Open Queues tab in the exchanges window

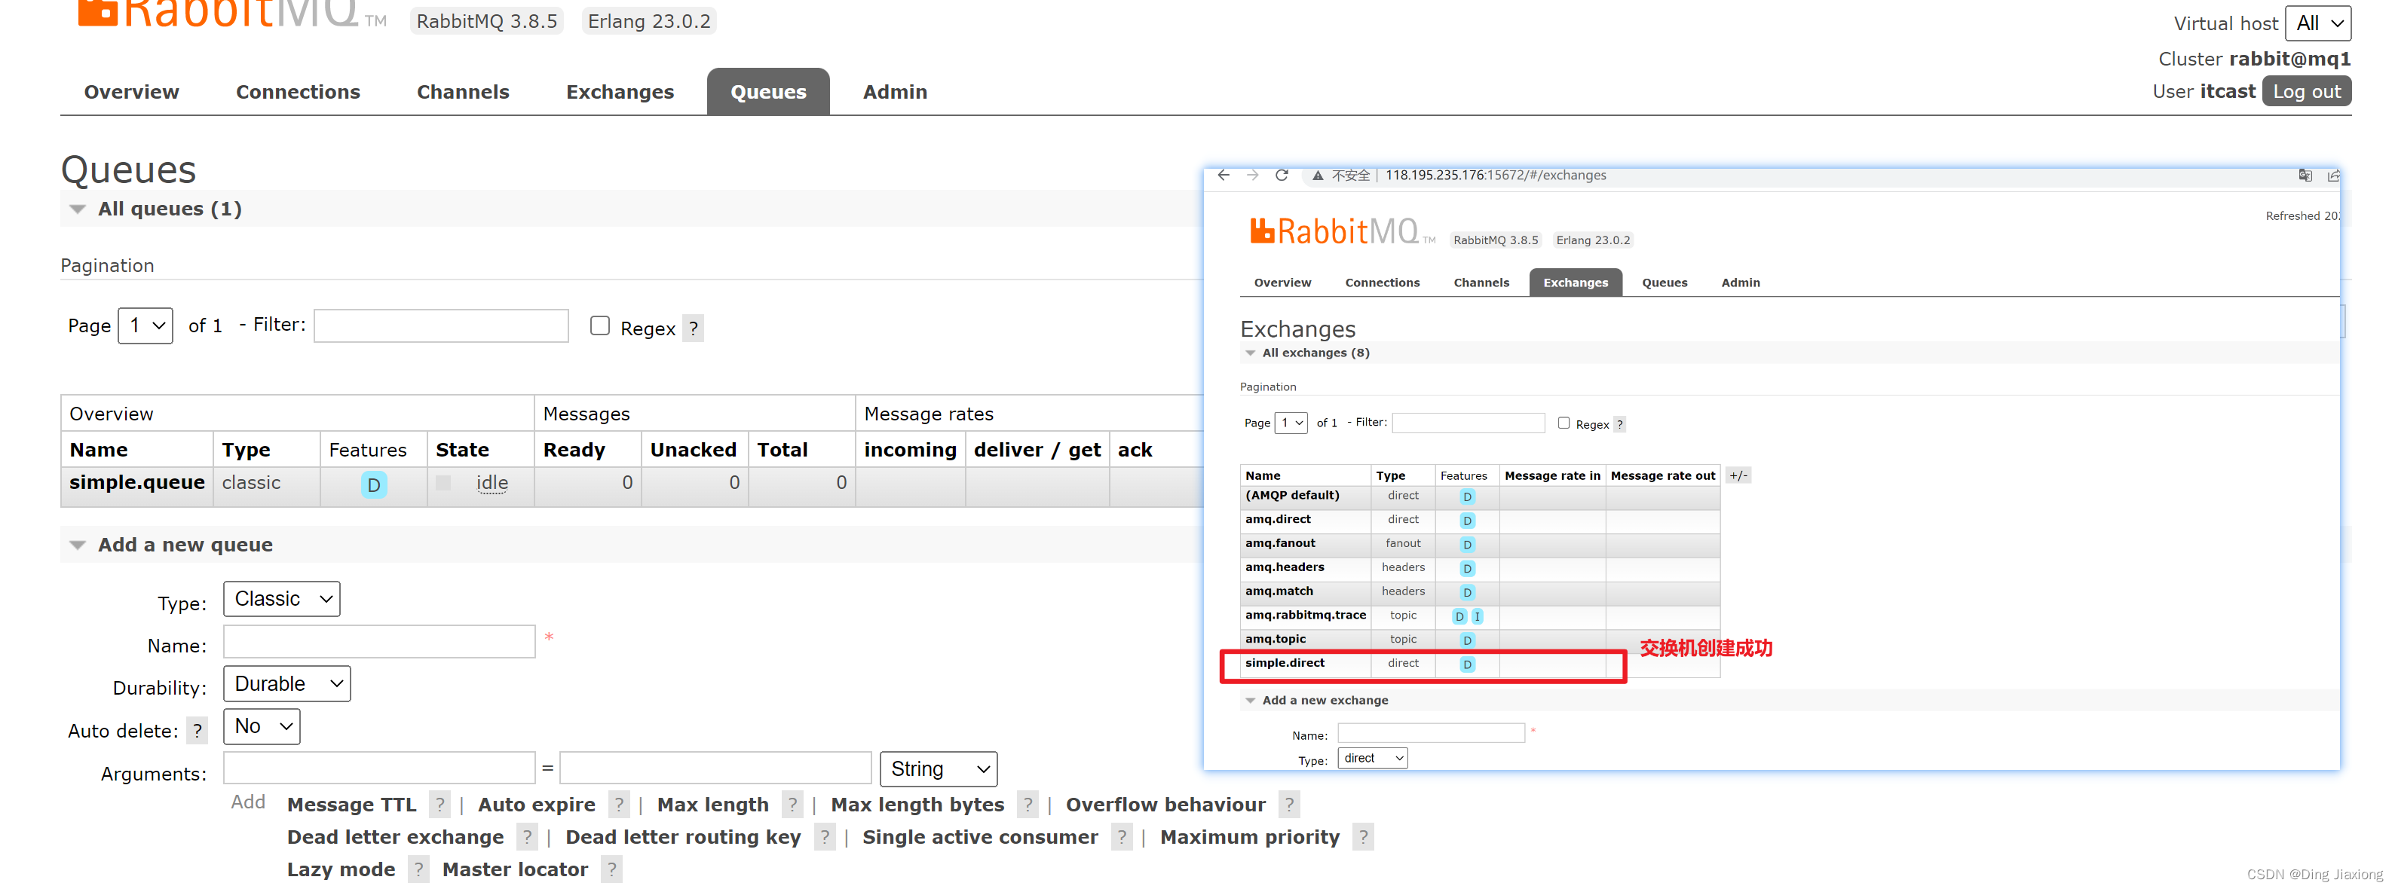1665,283
